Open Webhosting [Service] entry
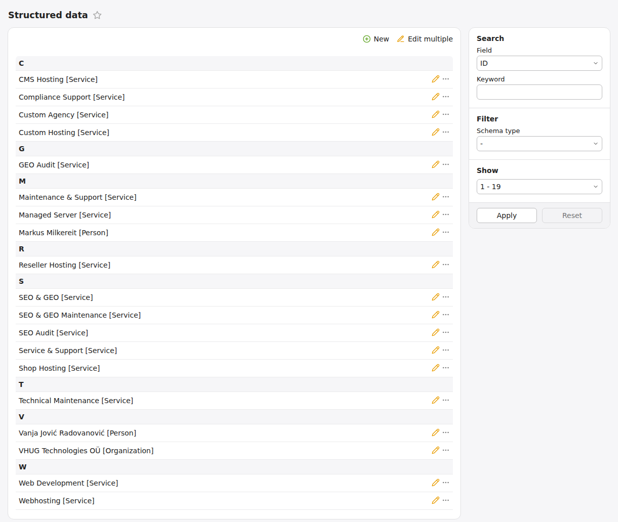Viewport: 618px width, 522px height. coord(57,501)
